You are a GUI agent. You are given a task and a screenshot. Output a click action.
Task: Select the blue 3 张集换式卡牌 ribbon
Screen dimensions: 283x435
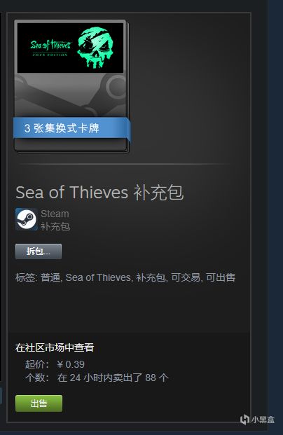click(71, 128)
